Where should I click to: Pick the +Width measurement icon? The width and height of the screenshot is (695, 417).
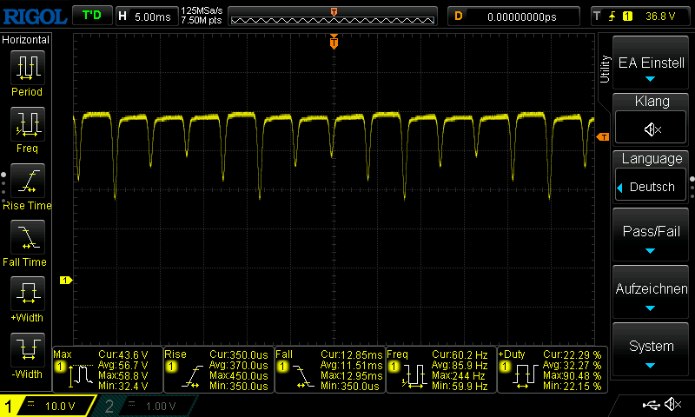click(26, 294)
